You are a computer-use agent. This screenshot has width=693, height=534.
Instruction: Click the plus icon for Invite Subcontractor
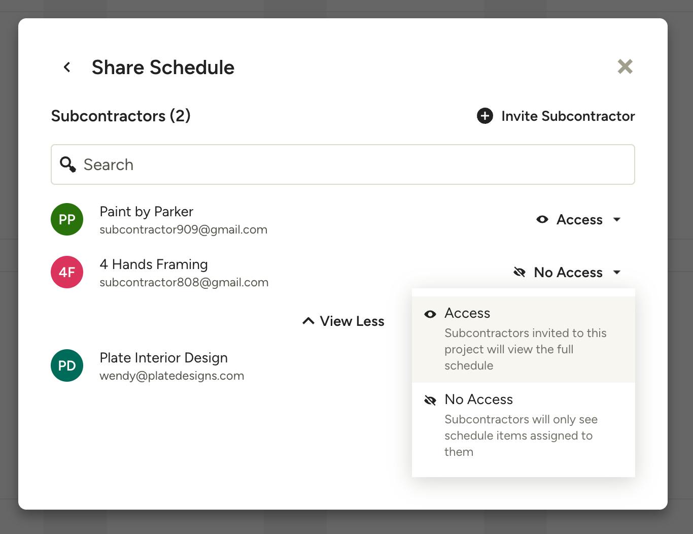click(x=484, y=116)
